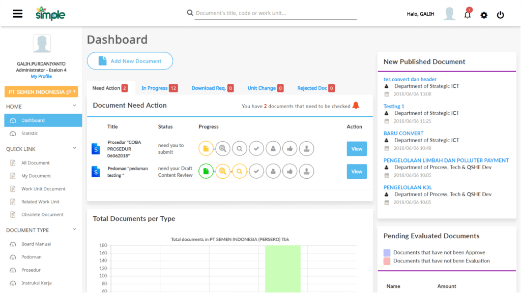This screenshot has width=521, height=293.
Task: Select the yellow review magnifier icon on second row
Action: click(x=223, y=171)
